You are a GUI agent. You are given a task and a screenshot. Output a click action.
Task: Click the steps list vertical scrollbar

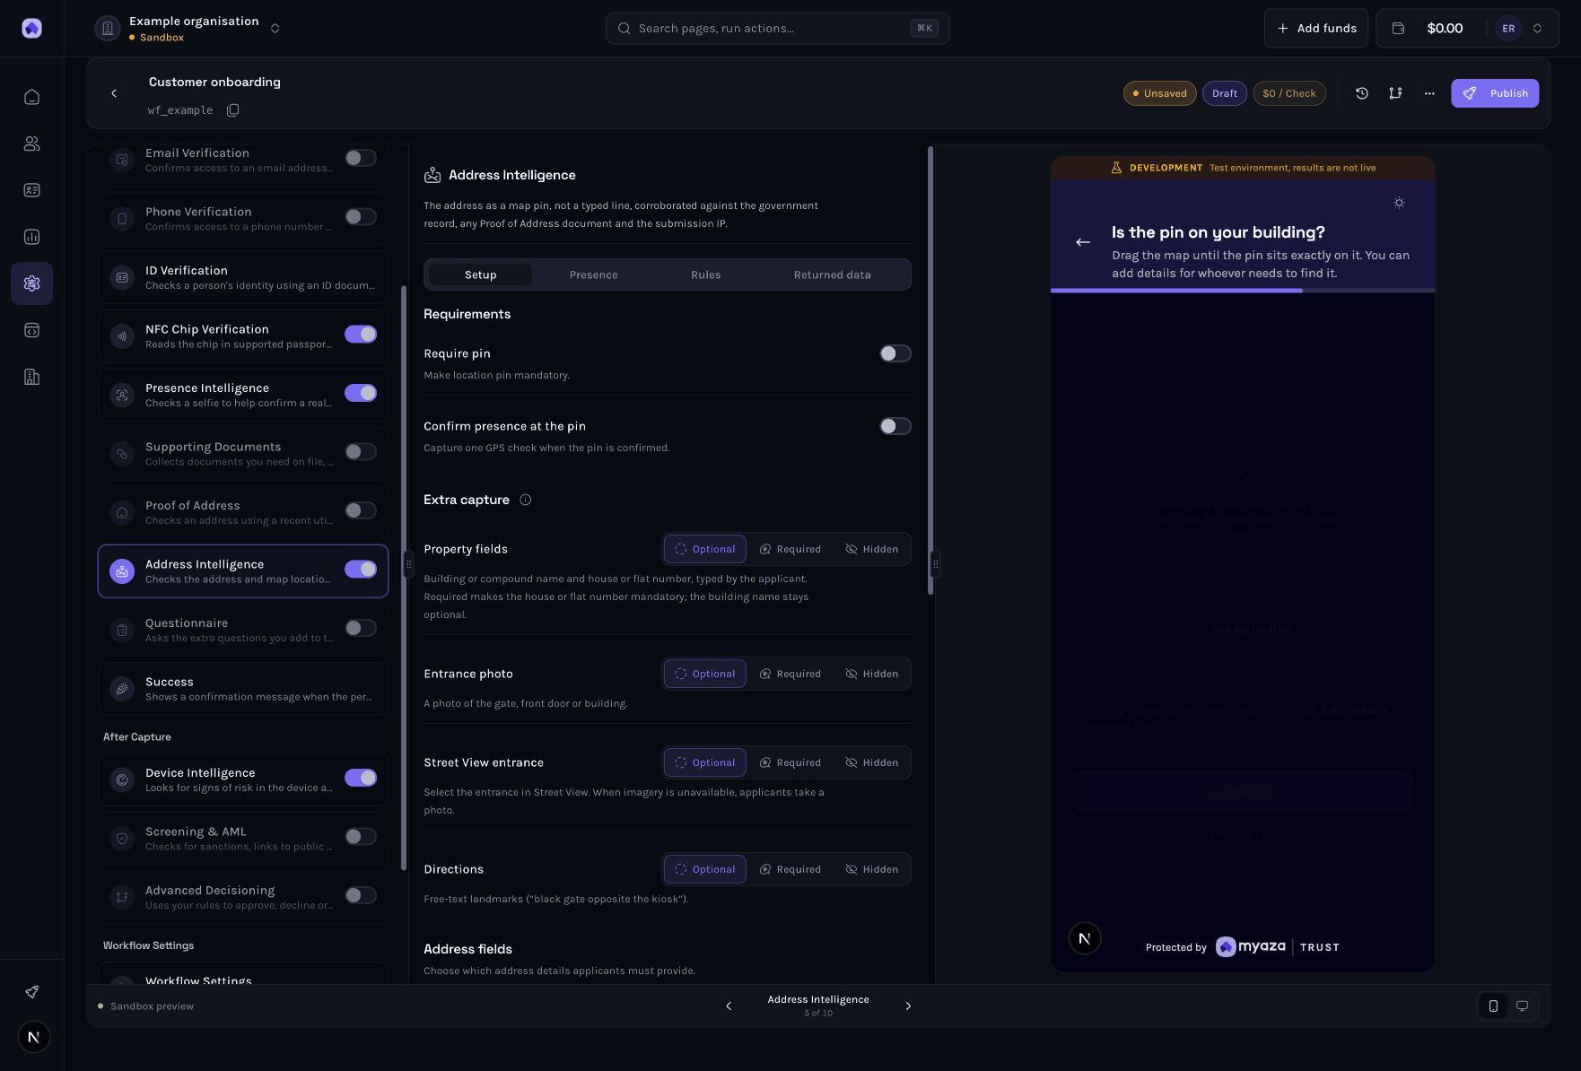[x=403, y=578]
